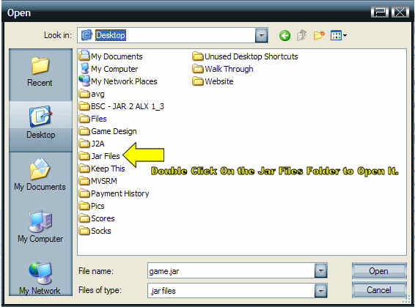Open My Network in the places bar
This screenshot has width=415, height=307.
[40, 278]
